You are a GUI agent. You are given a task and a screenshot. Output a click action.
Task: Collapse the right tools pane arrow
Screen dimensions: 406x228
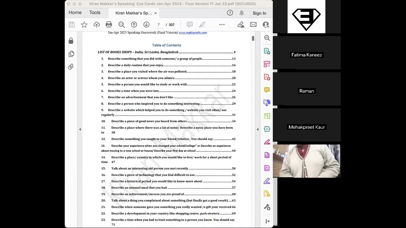click(258, 129)
